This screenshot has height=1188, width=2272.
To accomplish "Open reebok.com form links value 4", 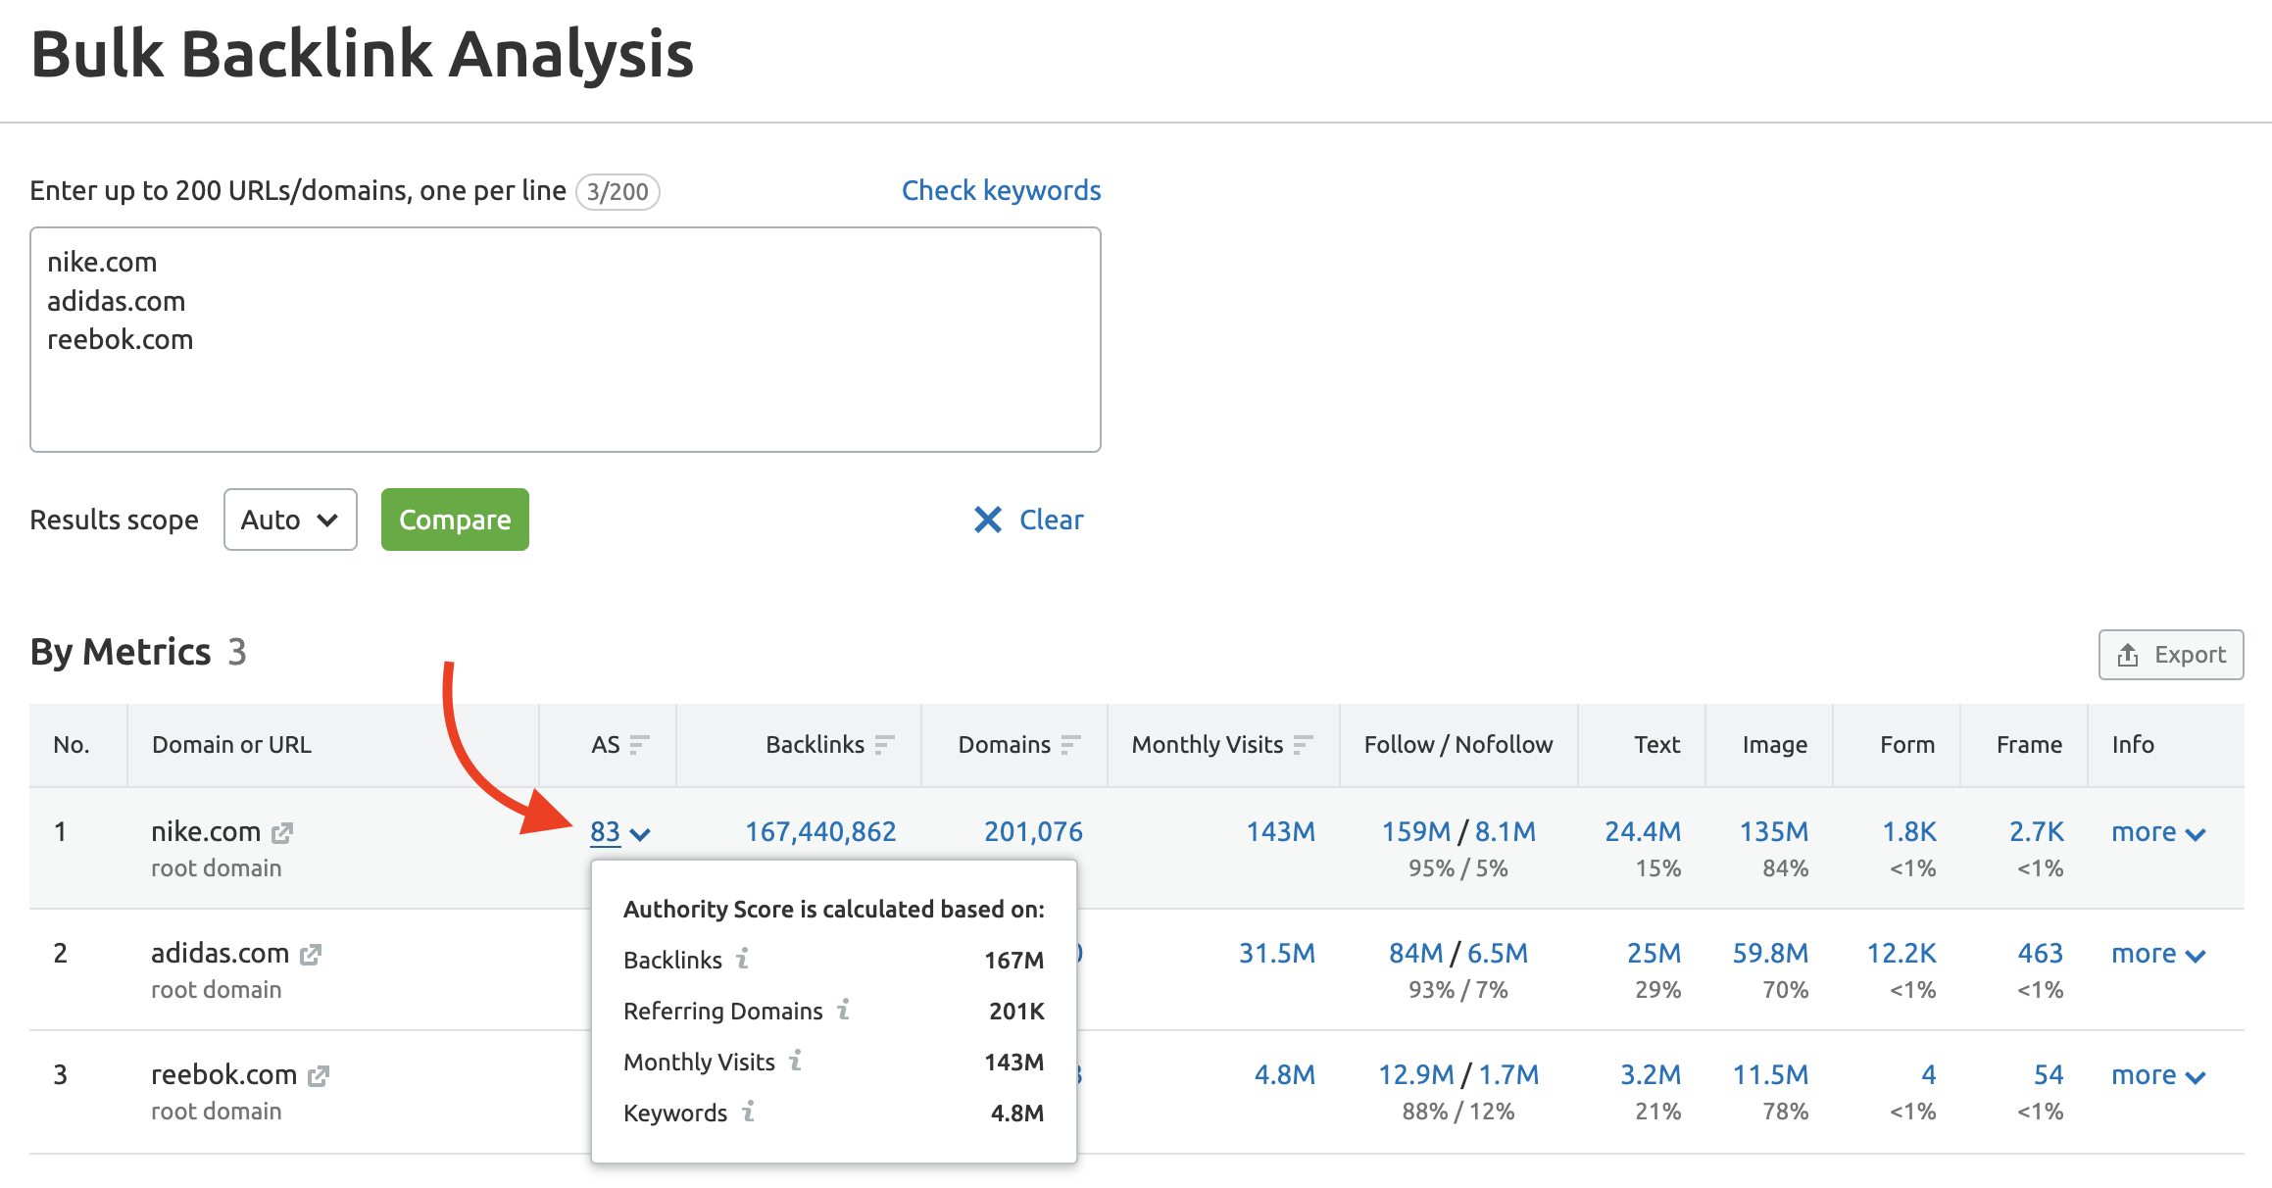I will [x=1928, y=1075].
